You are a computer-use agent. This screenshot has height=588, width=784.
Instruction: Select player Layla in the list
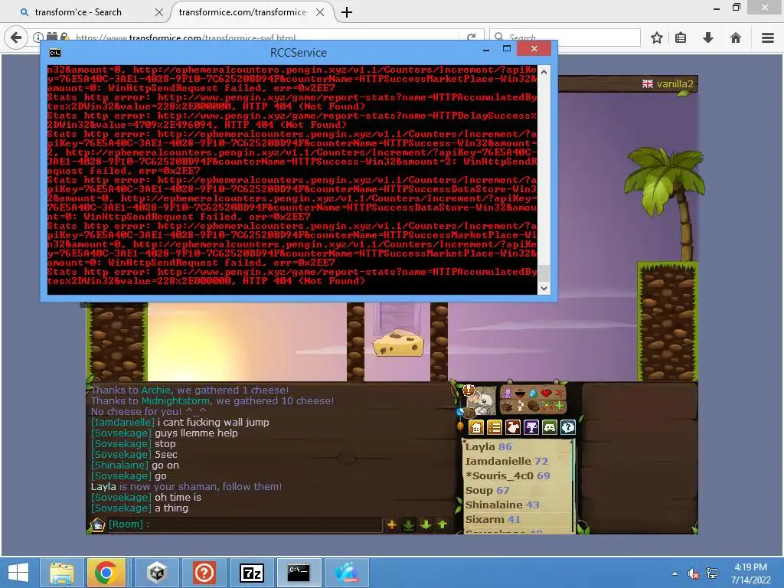pyautogui.click(x=488, y=446)
